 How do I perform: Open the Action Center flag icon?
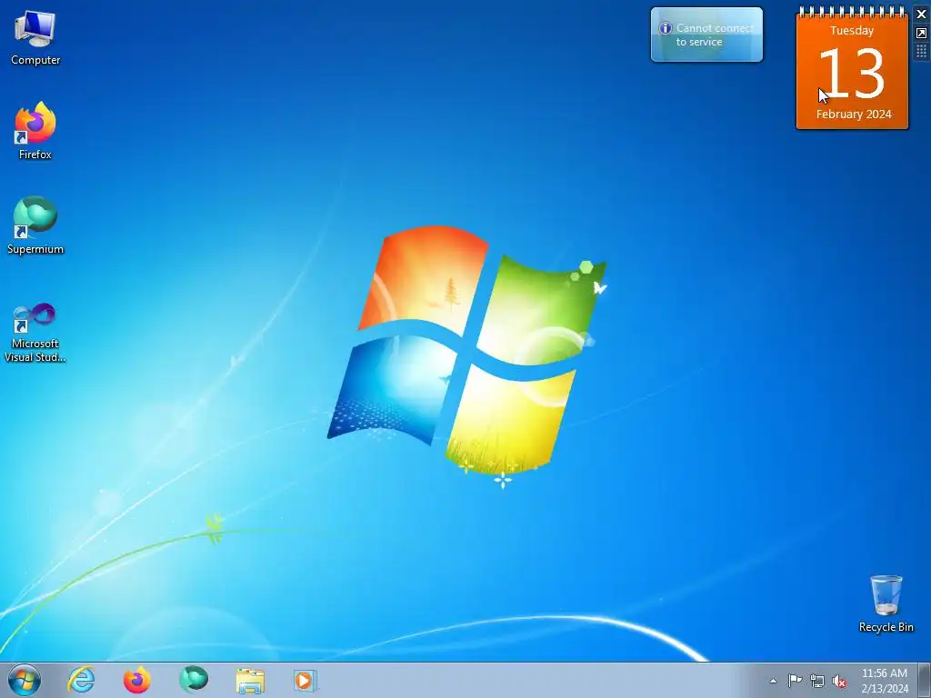point(795,681)
